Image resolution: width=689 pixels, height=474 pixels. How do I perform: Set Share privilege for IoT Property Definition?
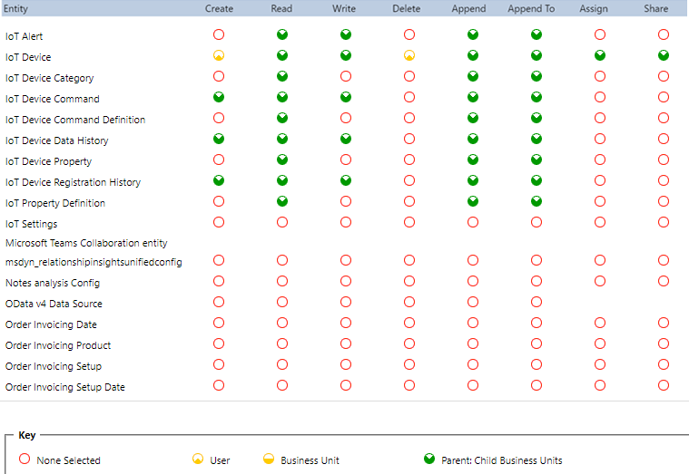pos(664,201)
